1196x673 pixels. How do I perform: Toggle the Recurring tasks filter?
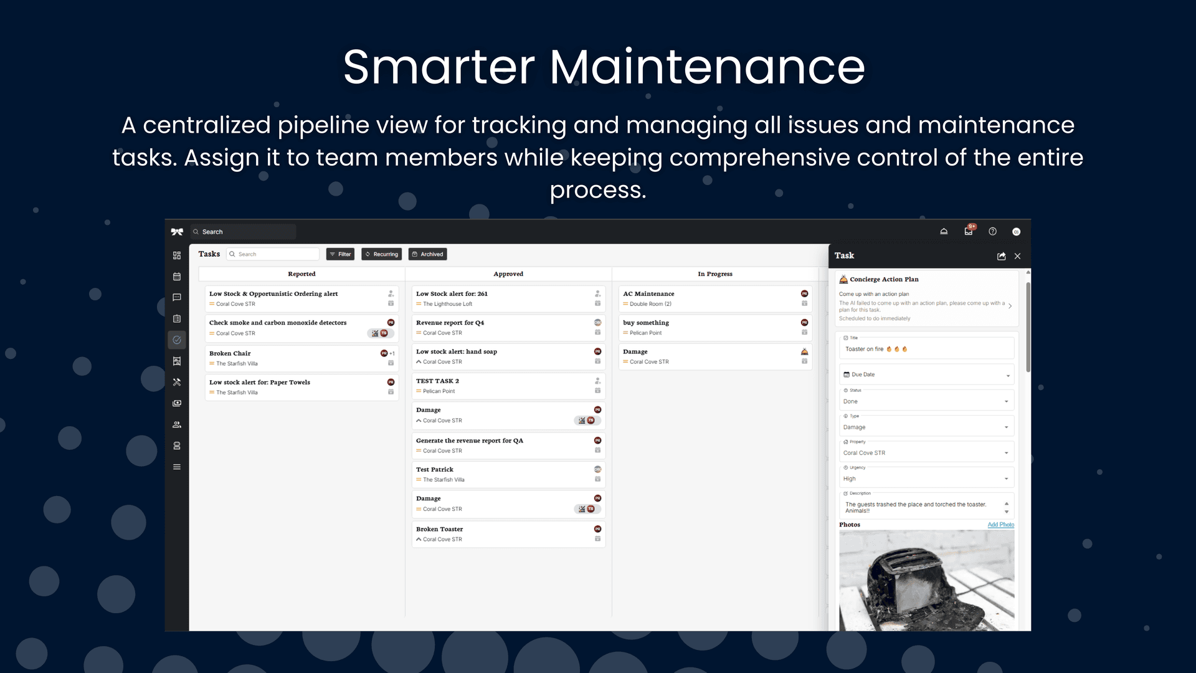tap(381, 254)
